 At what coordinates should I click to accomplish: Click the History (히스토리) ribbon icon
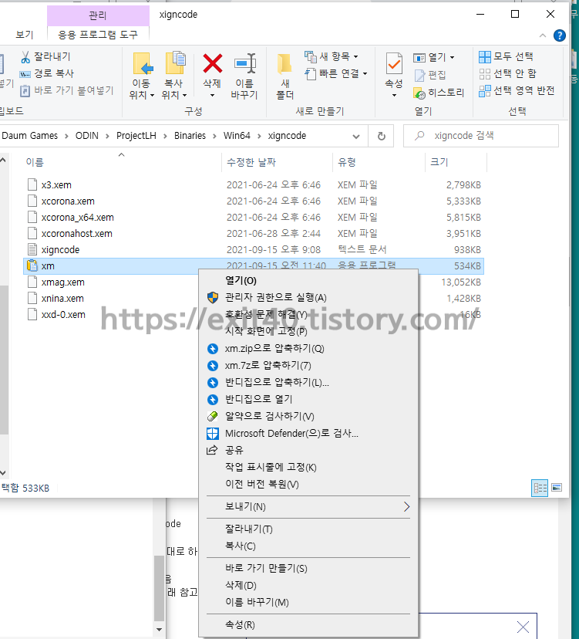coord(419,93)
